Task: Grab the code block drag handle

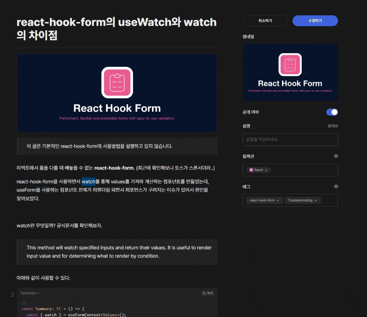Action: pyautogui.click(x=12, y=295)
